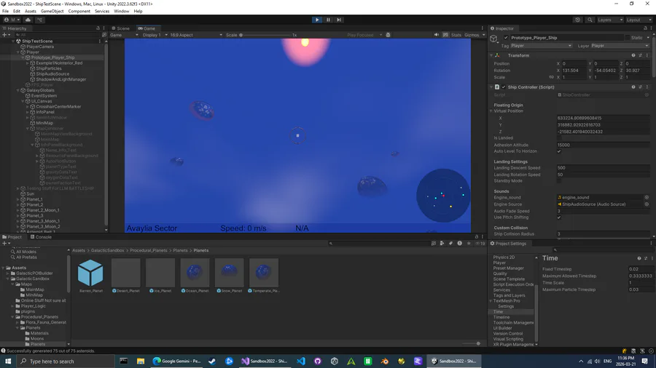Open the Layers dropdown in toolbar
This screenshot has height=368, width=656.
(610, 20)
